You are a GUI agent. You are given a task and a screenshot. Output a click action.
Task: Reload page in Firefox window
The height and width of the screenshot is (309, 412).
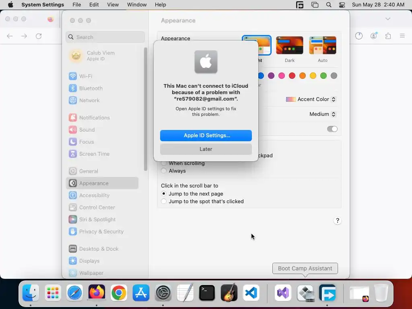[39, 36]
